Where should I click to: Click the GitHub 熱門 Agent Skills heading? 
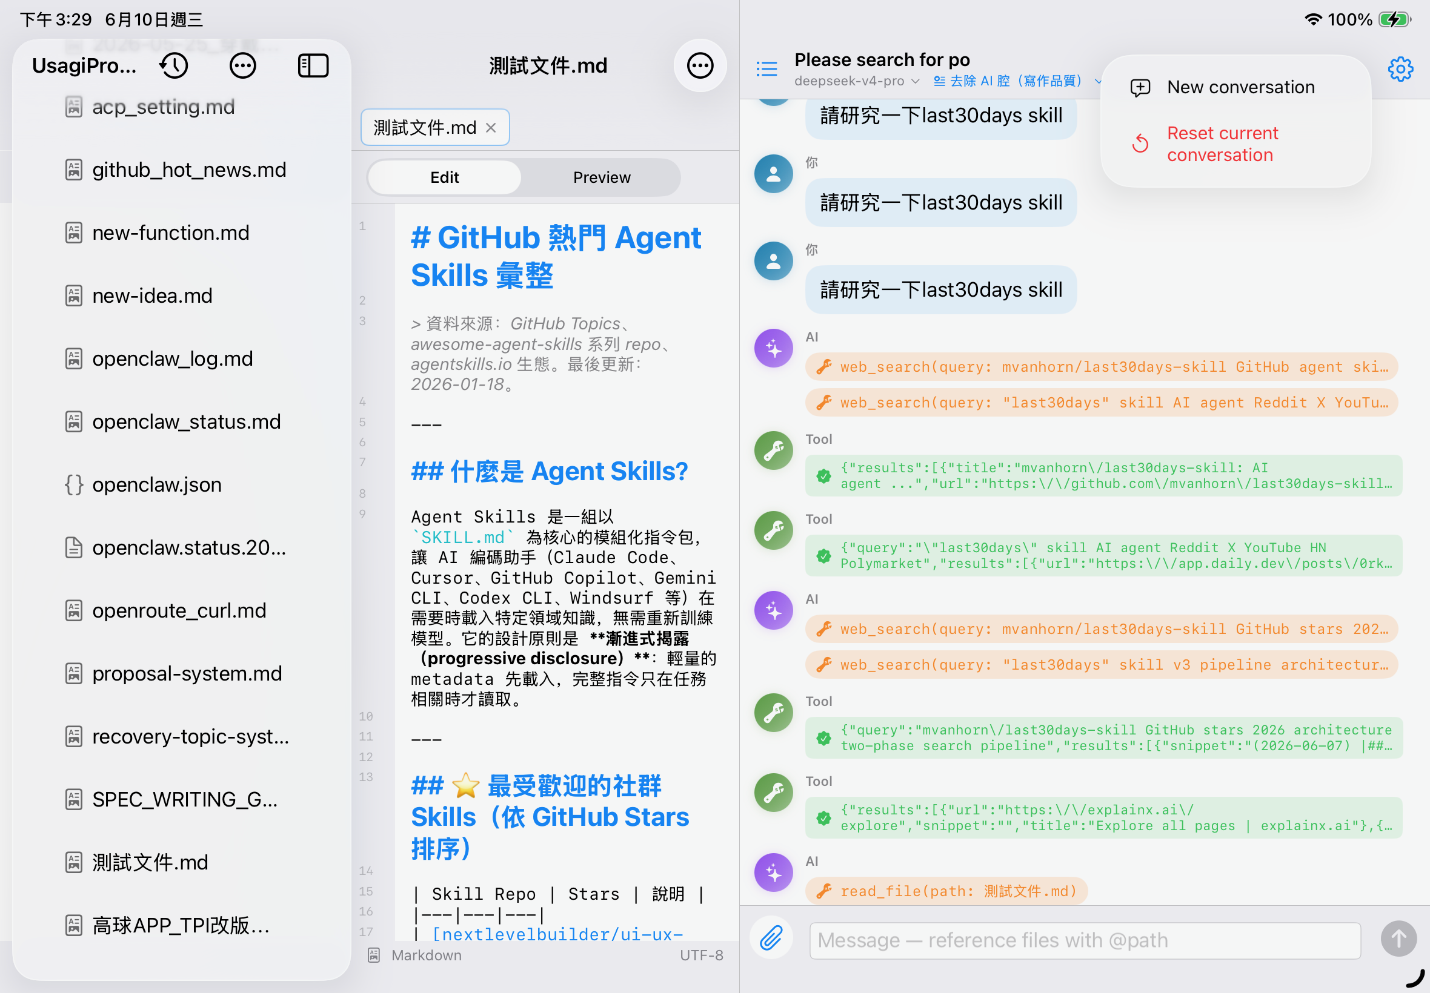(x=556, y=256)
